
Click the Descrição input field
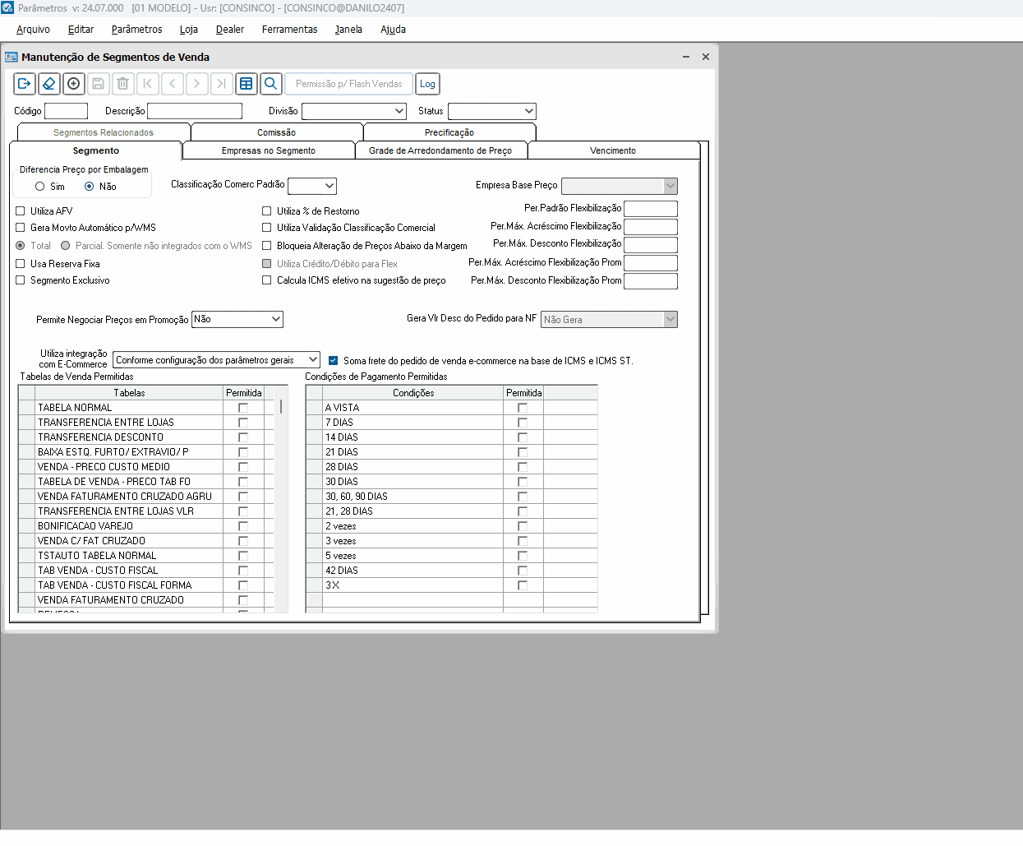click(195, 111)
